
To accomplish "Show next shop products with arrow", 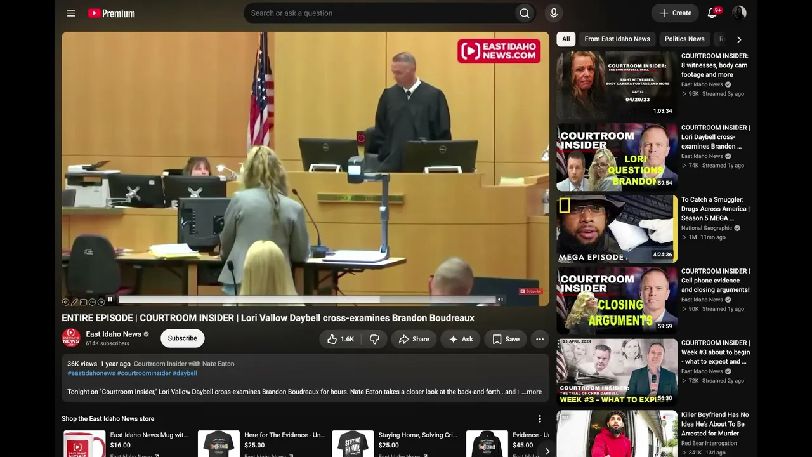I will (x=547, y=451).
